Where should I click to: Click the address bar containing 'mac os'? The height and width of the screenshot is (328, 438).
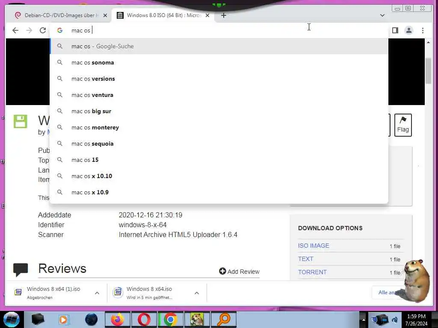coord(219,30)
